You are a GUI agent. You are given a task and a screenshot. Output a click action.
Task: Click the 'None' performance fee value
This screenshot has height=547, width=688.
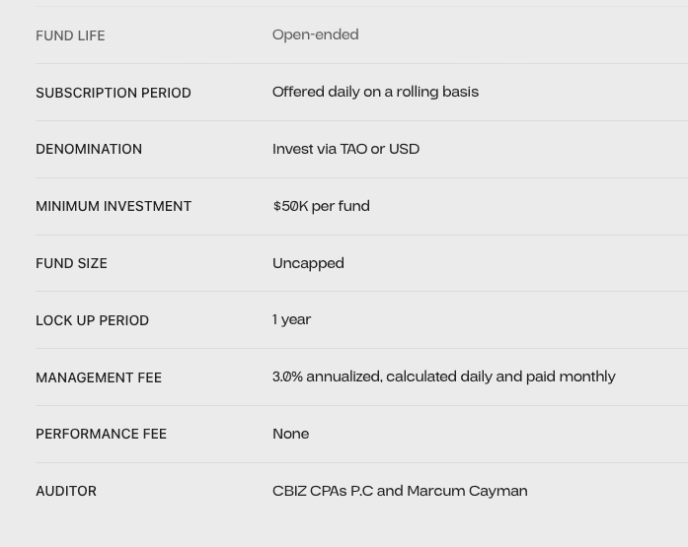[290, 434]
